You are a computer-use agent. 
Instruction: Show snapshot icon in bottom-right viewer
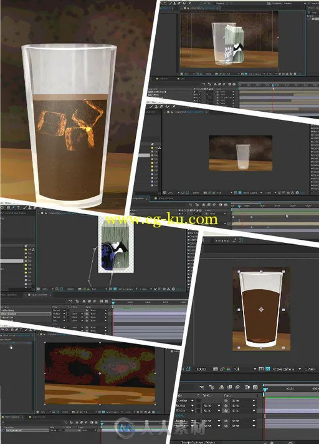[222, 369]
